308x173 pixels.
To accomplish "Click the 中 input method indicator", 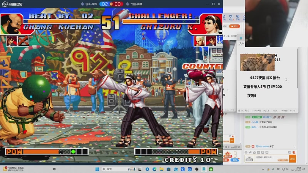I will [x=278, y=169].
